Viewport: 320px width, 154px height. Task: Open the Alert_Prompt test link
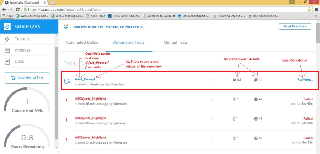tap(85, 79)
